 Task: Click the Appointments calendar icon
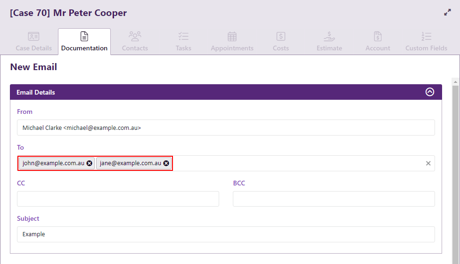232,36
